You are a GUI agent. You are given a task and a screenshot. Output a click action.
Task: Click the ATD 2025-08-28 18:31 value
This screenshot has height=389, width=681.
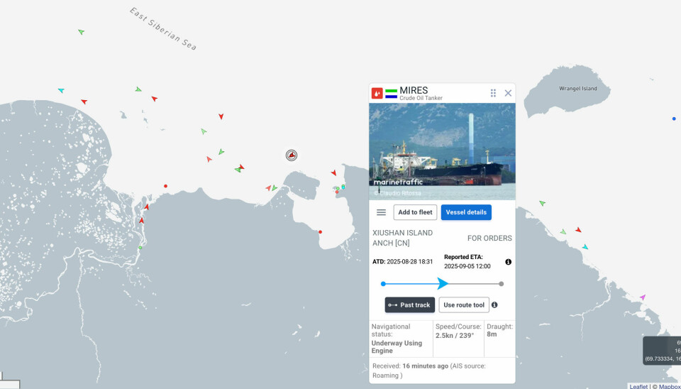(409, 262)
